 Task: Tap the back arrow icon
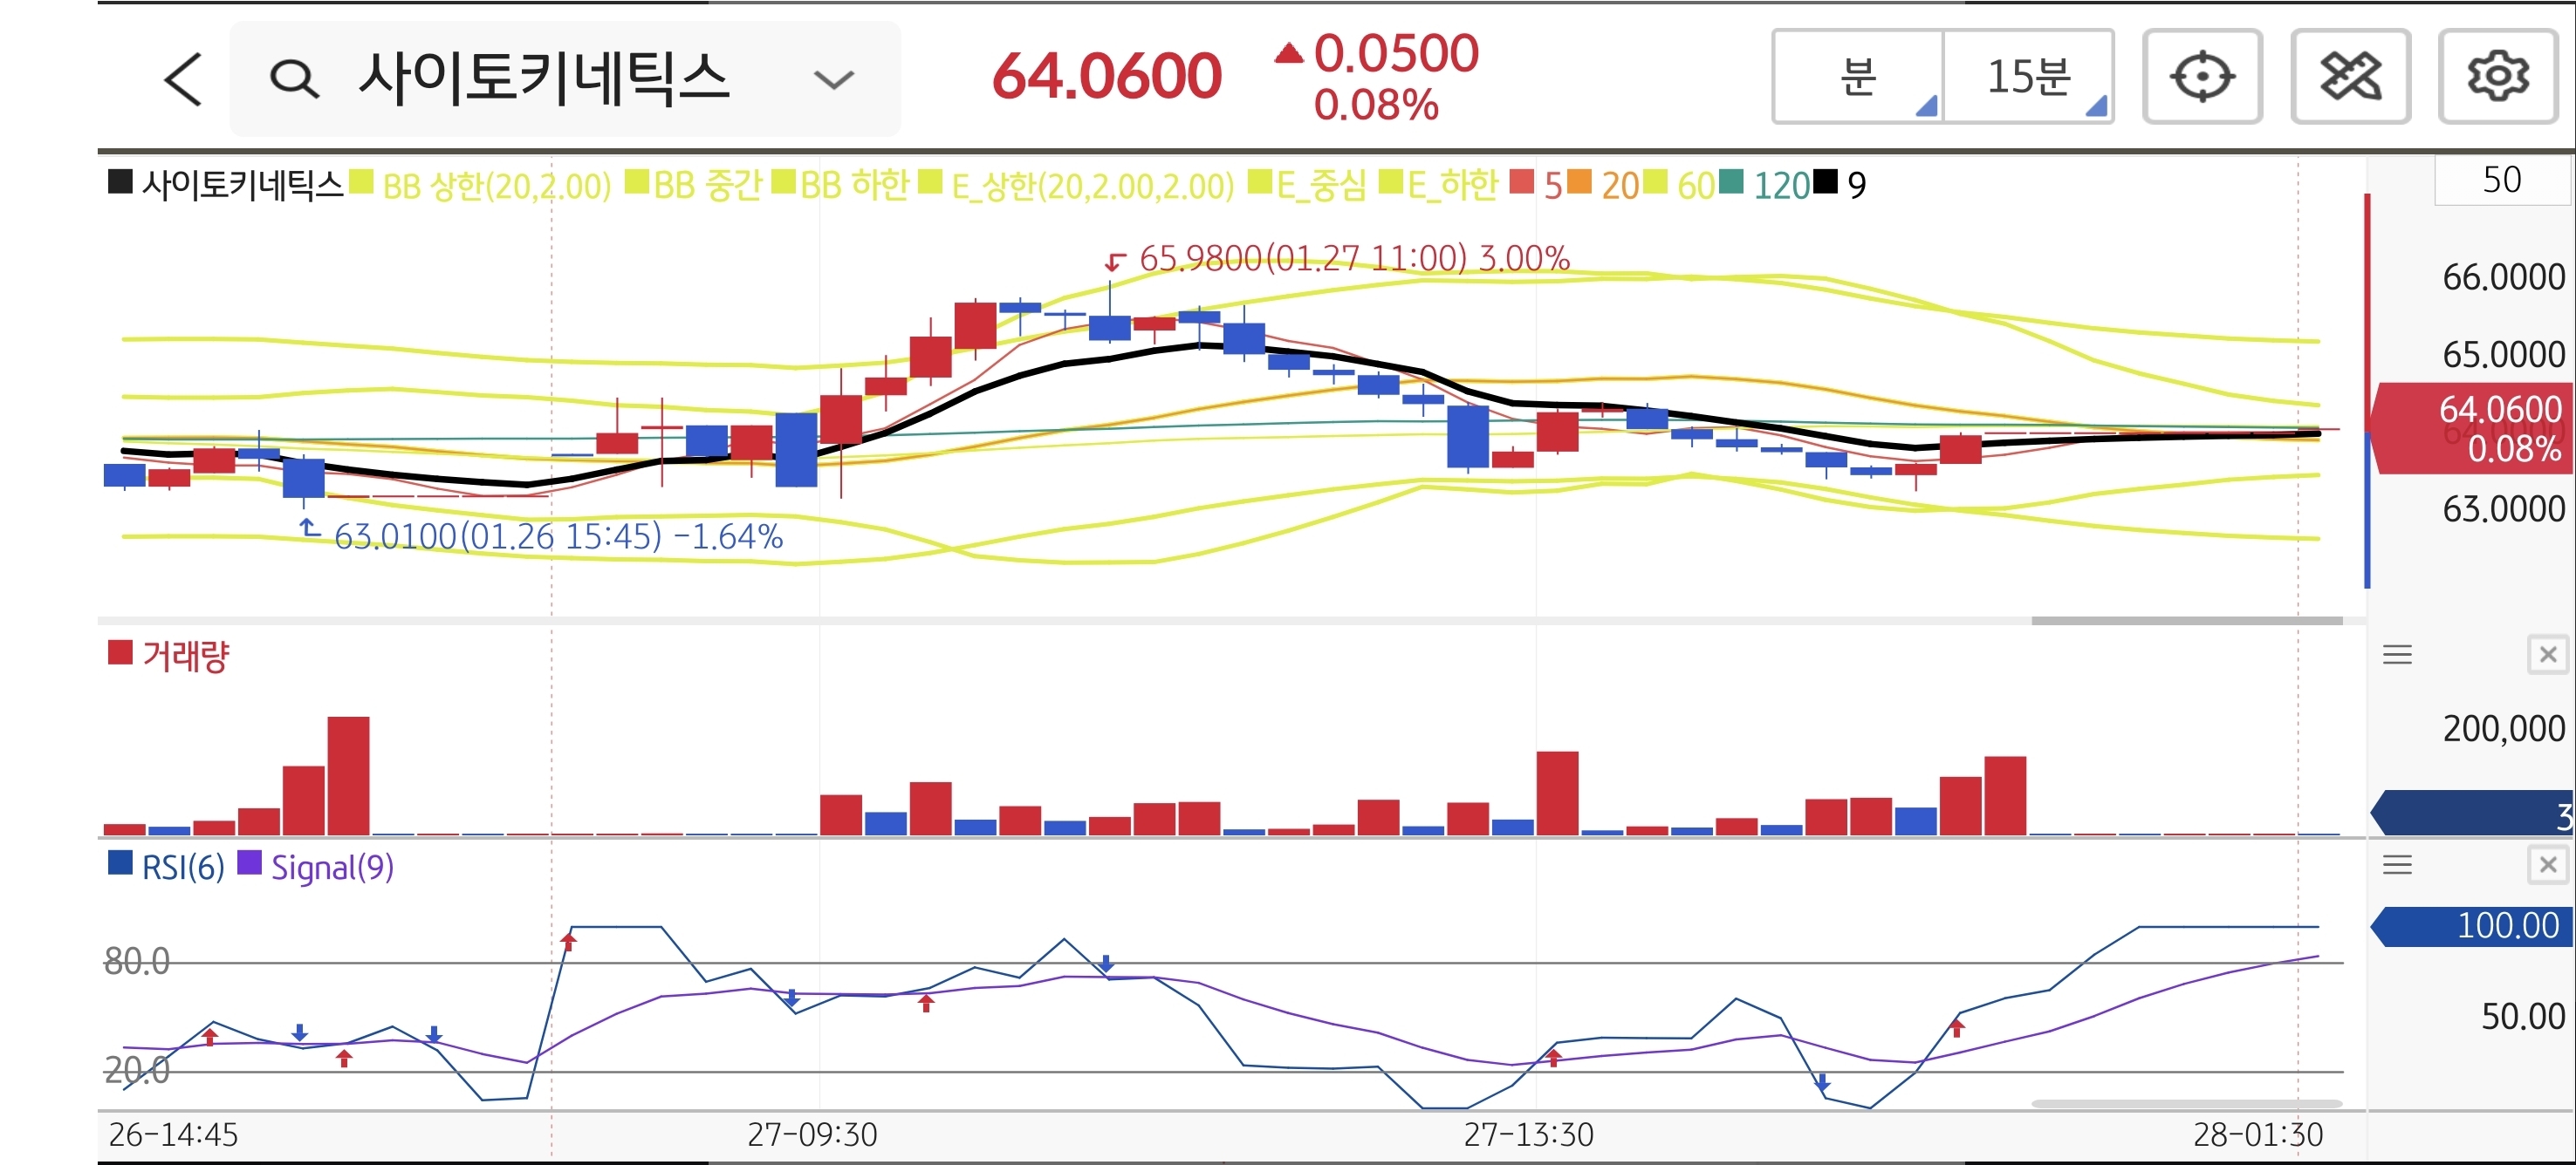183,79
